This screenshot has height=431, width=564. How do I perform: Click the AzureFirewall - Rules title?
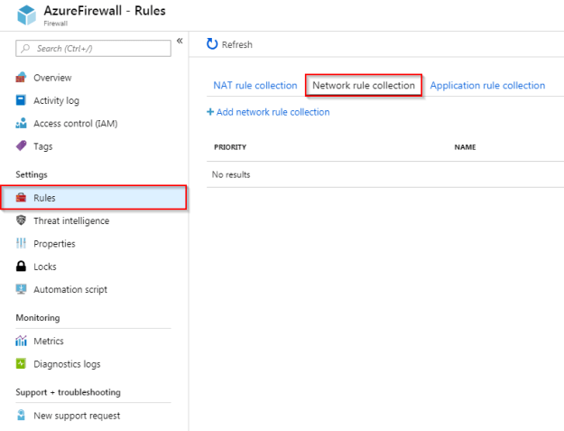click(x=105, y=11)
